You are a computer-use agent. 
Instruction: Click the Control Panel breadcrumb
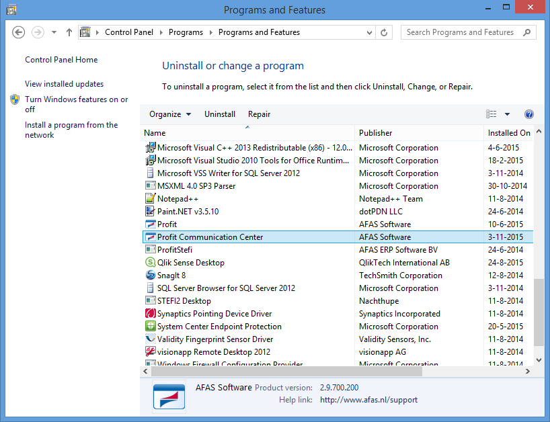click(x=129, y=32)
